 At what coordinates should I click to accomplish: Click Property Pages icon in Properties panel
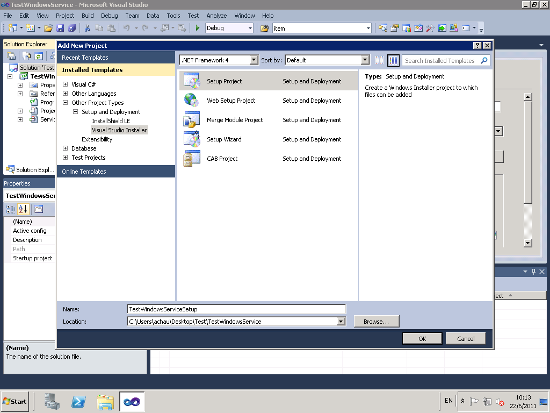[39, 209]
